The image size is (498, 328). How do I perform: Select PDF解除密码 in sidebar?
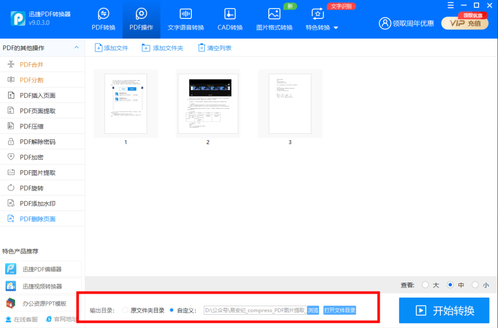click(x=42, y=142)
